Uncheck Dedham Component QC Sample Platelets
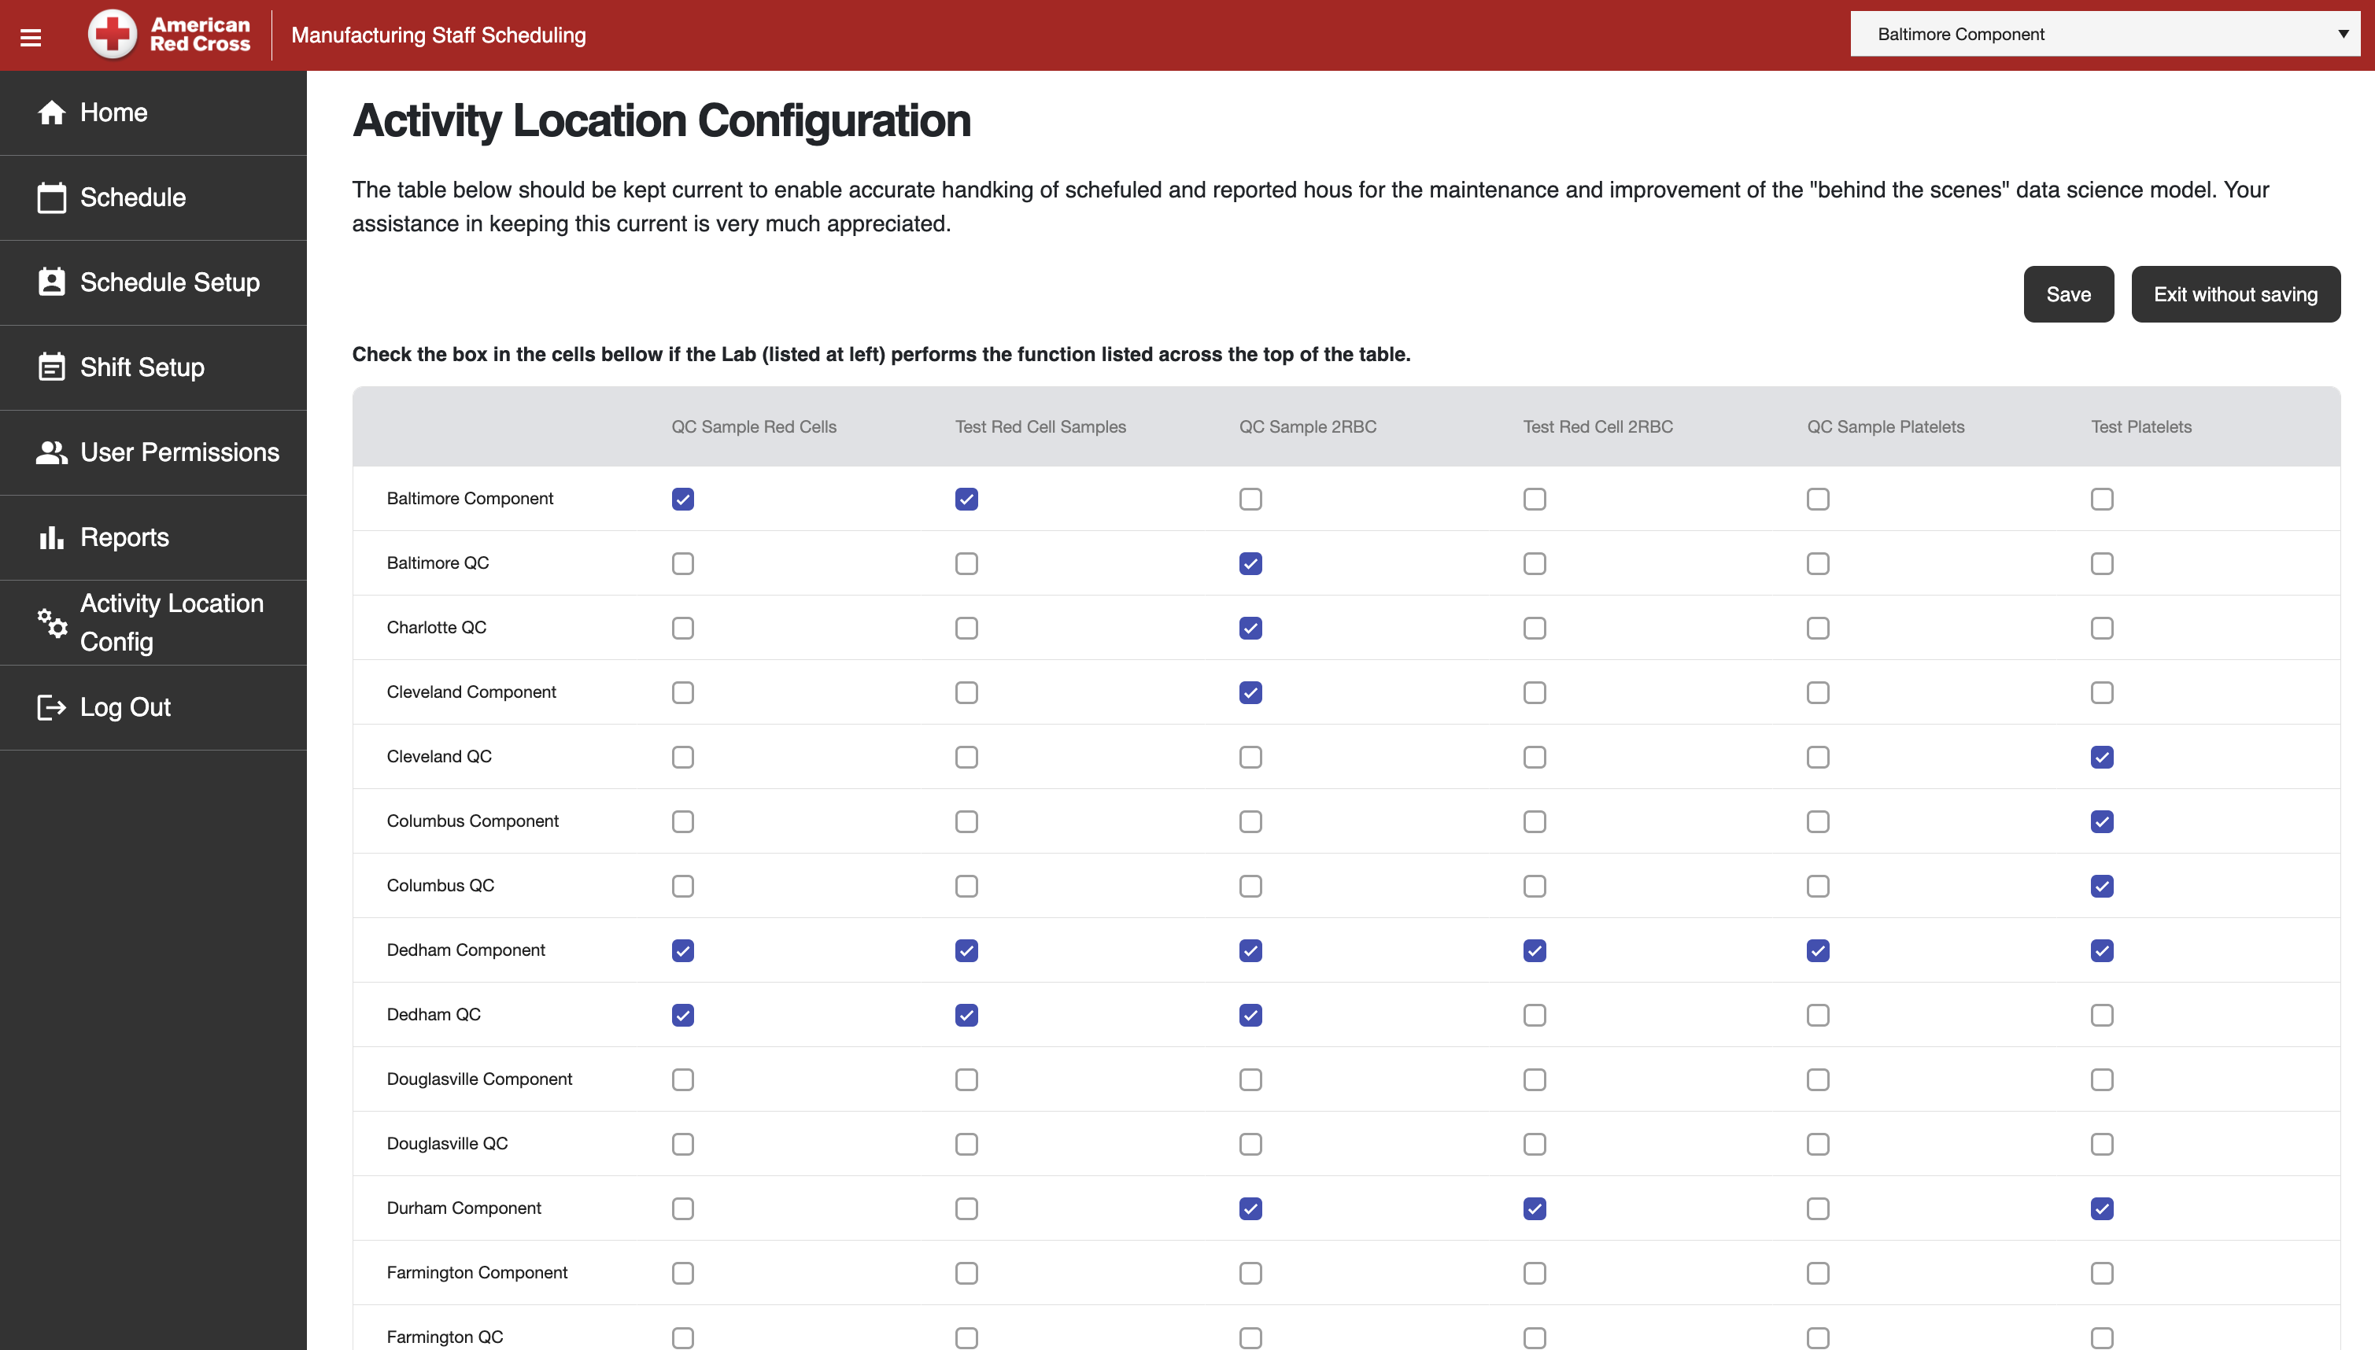The image size is (2375, 1350). [1819, 950]
